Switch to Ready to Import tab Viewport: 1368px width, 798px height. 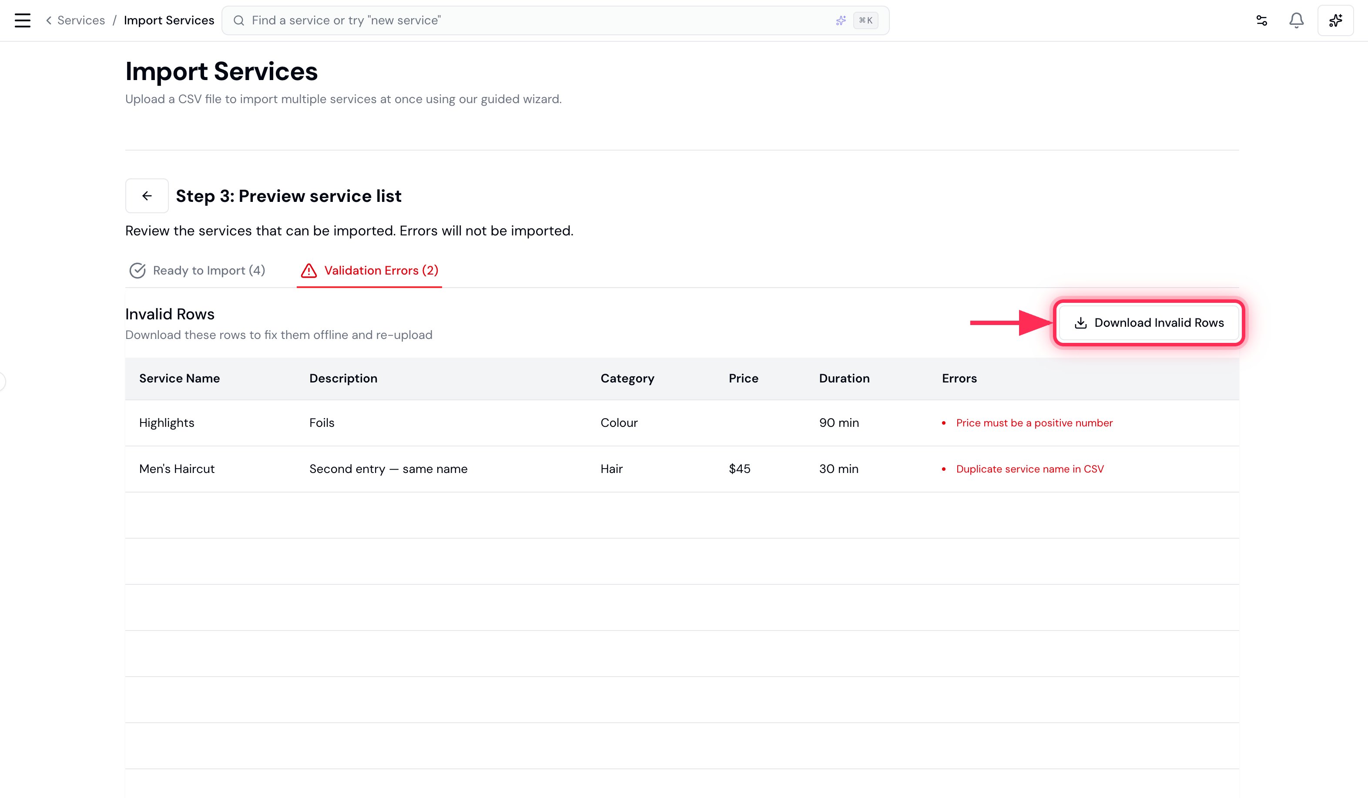click(x=197, y=270)
